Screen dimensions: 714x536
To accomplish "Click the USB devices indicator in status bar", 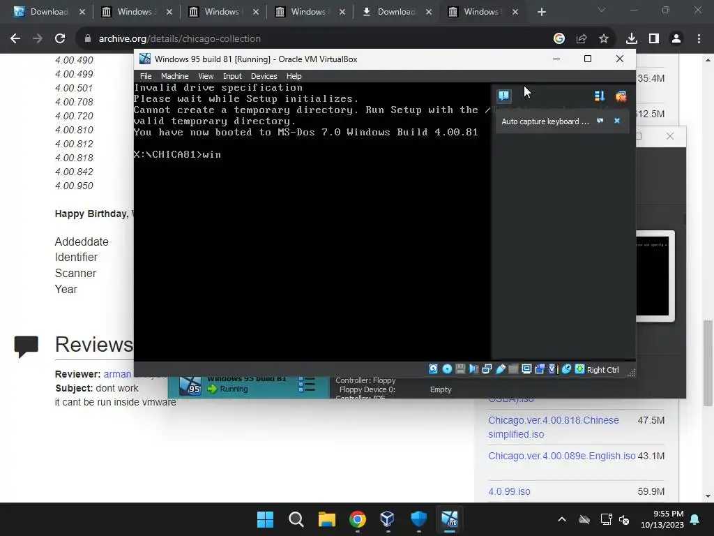I will tap(501, 369).
